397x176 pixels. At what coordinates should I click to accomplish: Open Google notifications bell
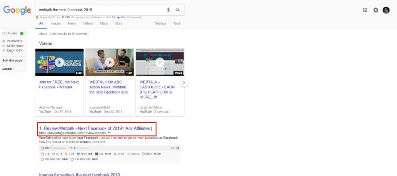tap(376, 10)
